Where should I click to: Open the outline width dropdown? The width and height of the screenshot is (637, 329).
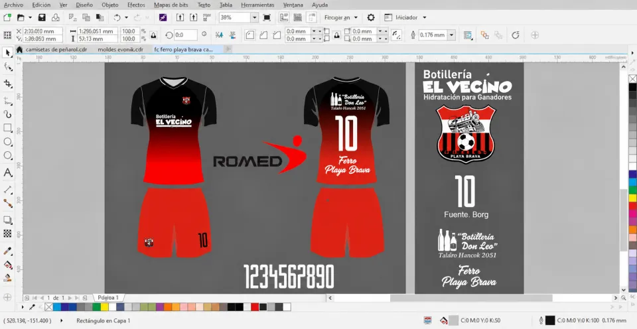pos(451,35)
